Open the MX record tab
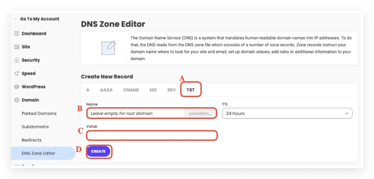374x179 pixels. 153,90
